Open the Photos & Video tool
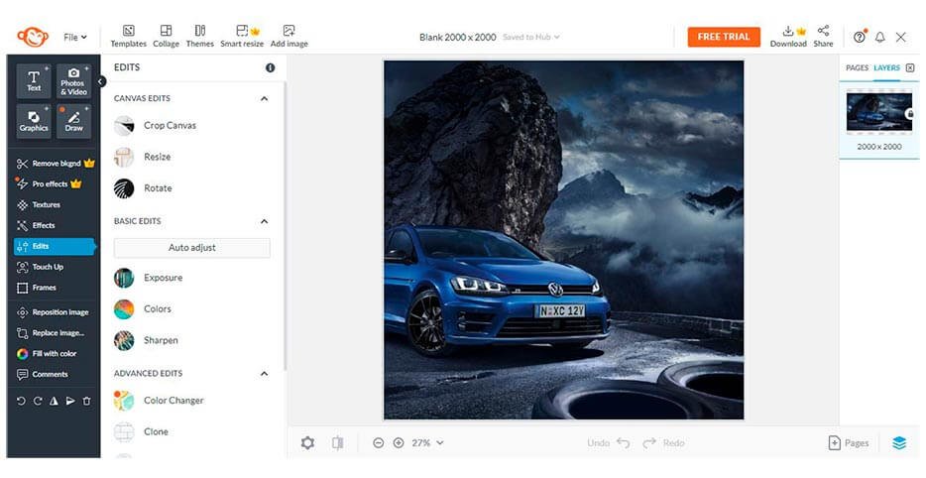This screenshot has height=478, width=926. 73,80
